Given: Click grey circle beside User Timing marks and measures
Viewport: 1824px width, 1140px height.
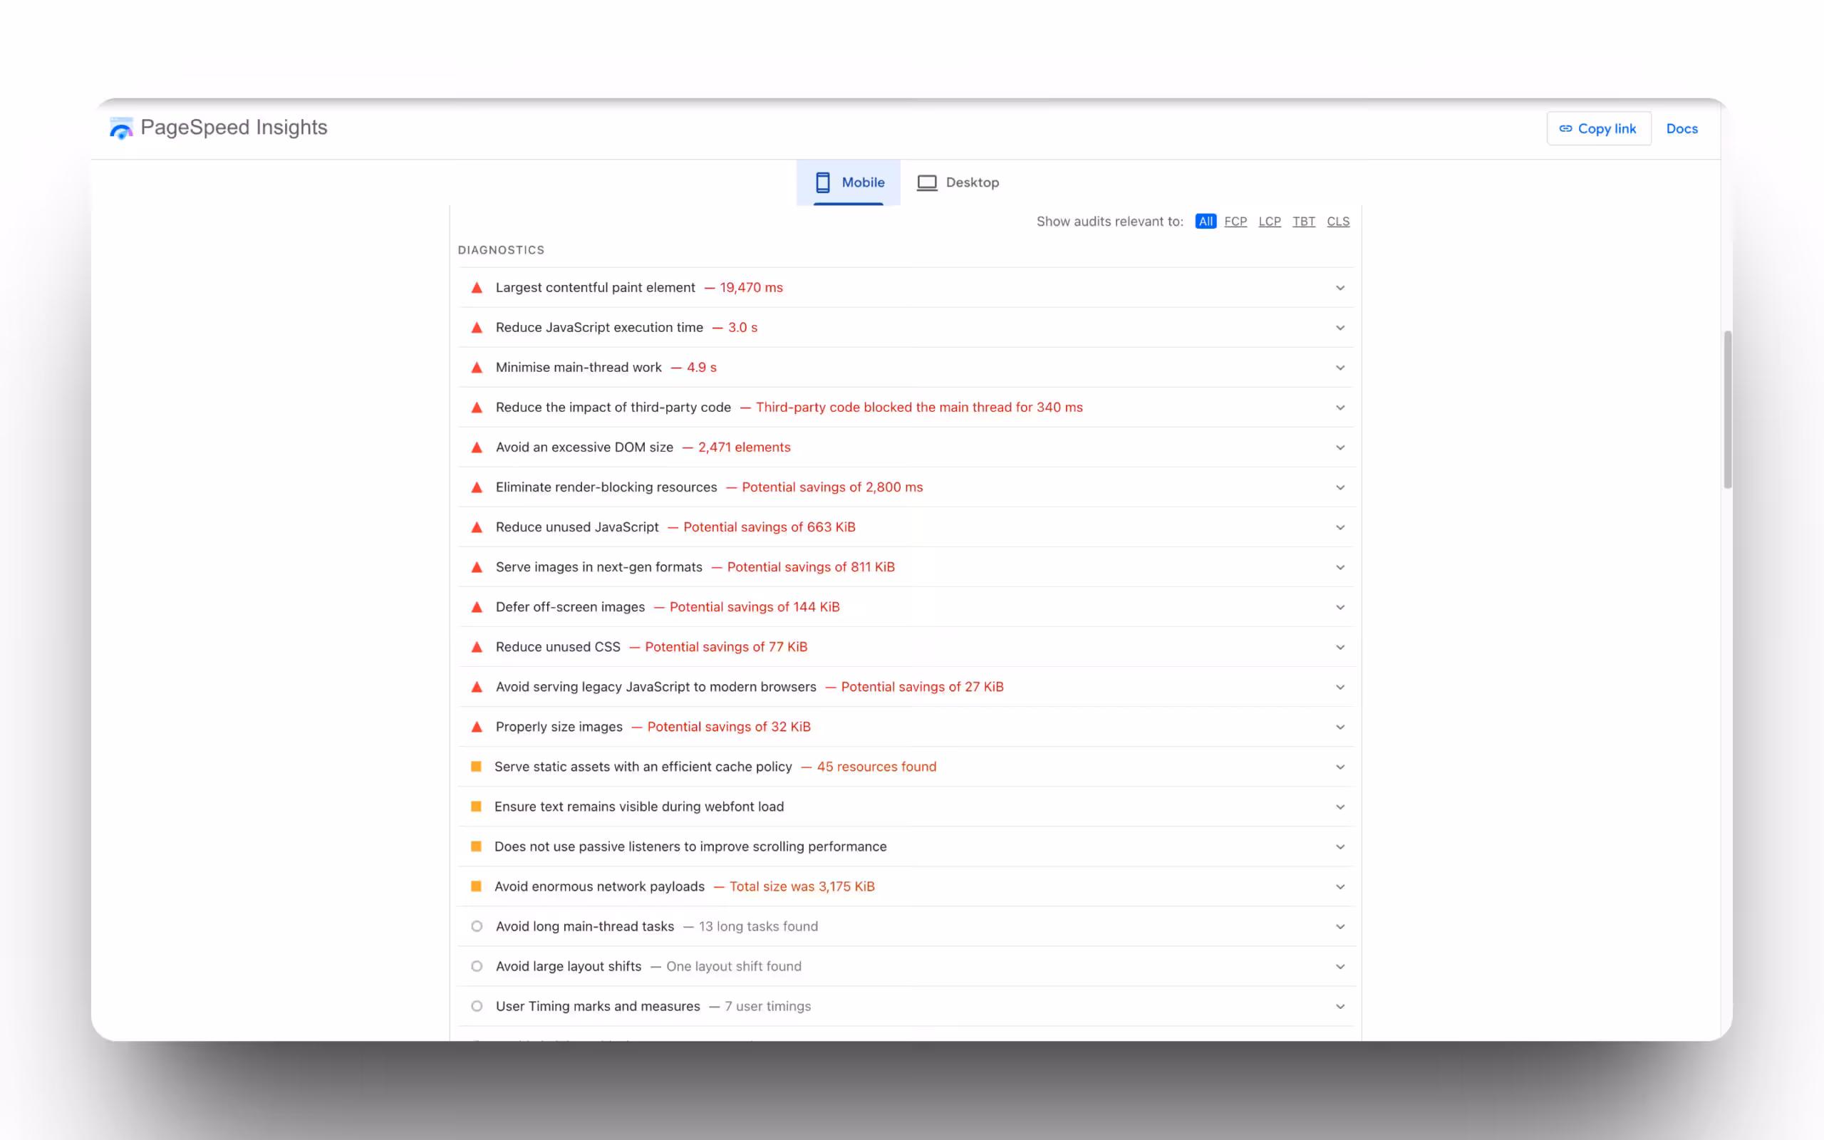Looking at the screenshot, I should [477, 1007].
